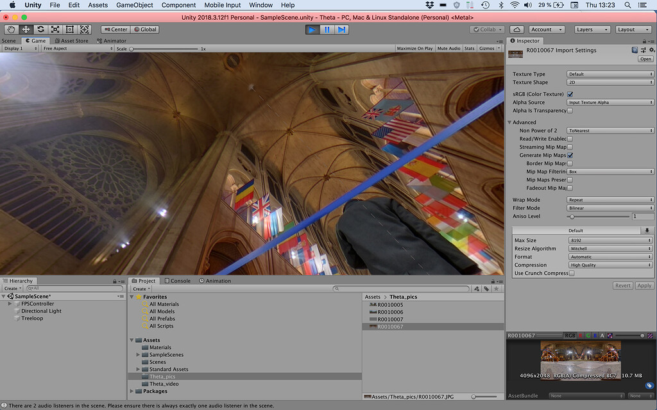The width and height of the screenshot is (657, 410).
Task: Open the GameObject menu
Action: coord(133,4)
